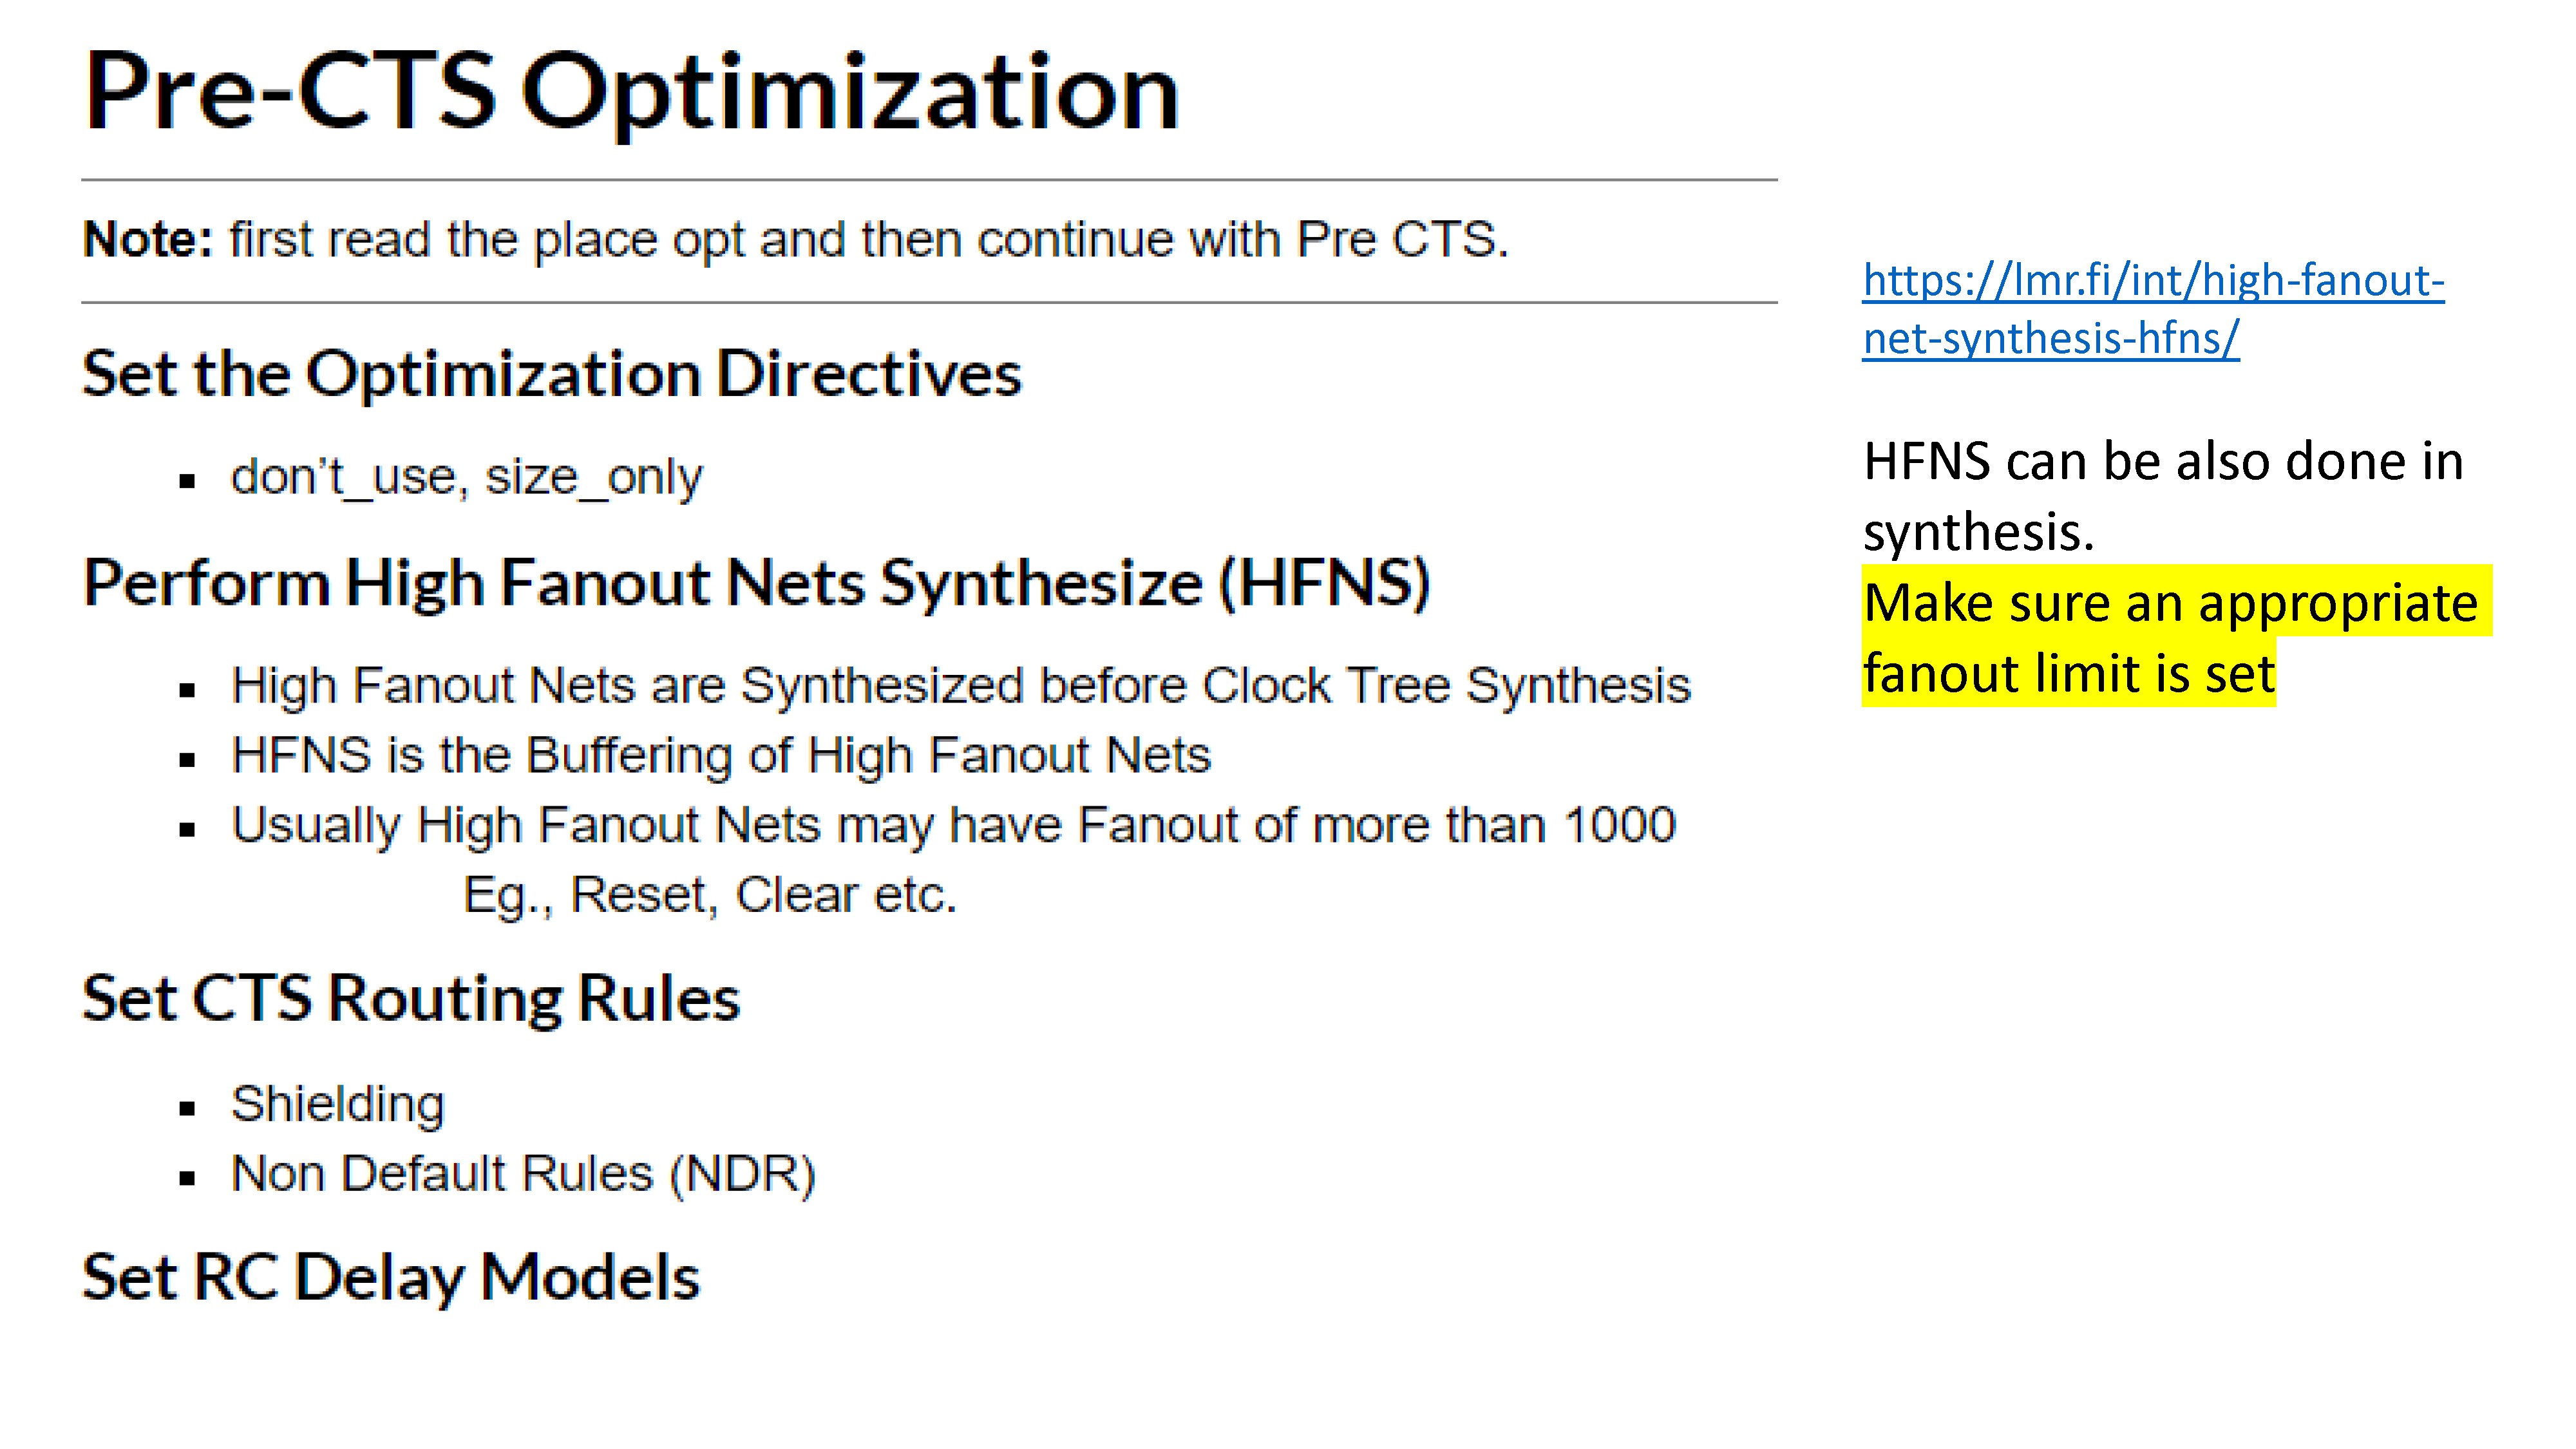This screenshot has height=1449, width=2576.
Task: Click the 'don't_use, size_only' bullet text
Action: pos(467,477)
